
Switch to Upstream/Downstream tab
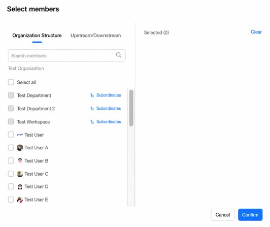(96, 36)
